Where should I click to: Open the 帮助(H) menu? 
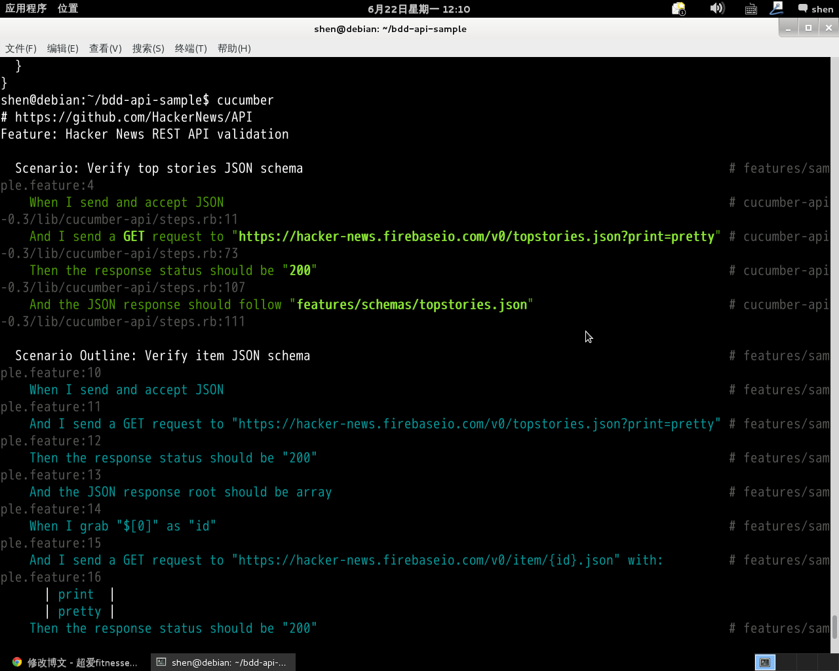coord(233,48)
